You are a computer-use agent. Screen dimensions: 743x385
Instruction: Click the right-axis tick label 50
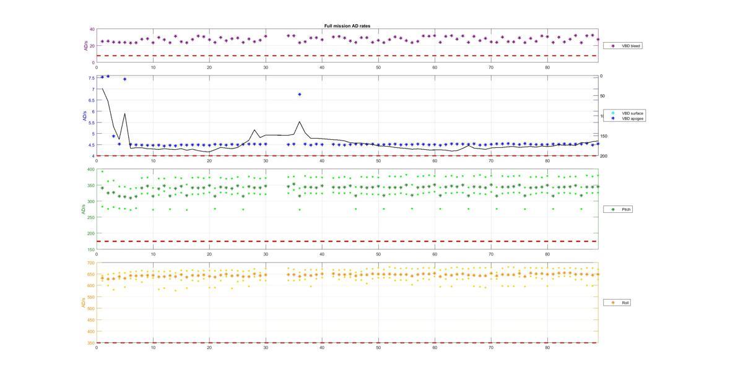point(603,96)
